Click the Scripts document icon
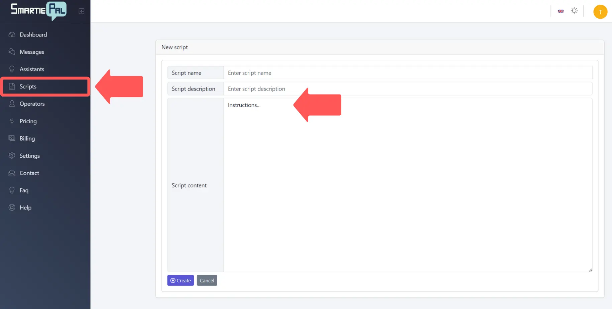 (12, 87)
